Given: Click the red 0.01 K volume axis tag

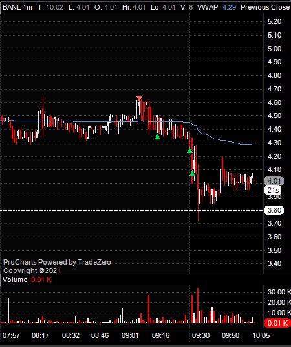Looking at the screenshot, I should [x=277, y=323].
